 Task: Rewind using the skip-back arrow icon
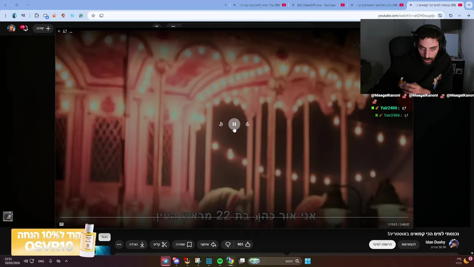221,124
